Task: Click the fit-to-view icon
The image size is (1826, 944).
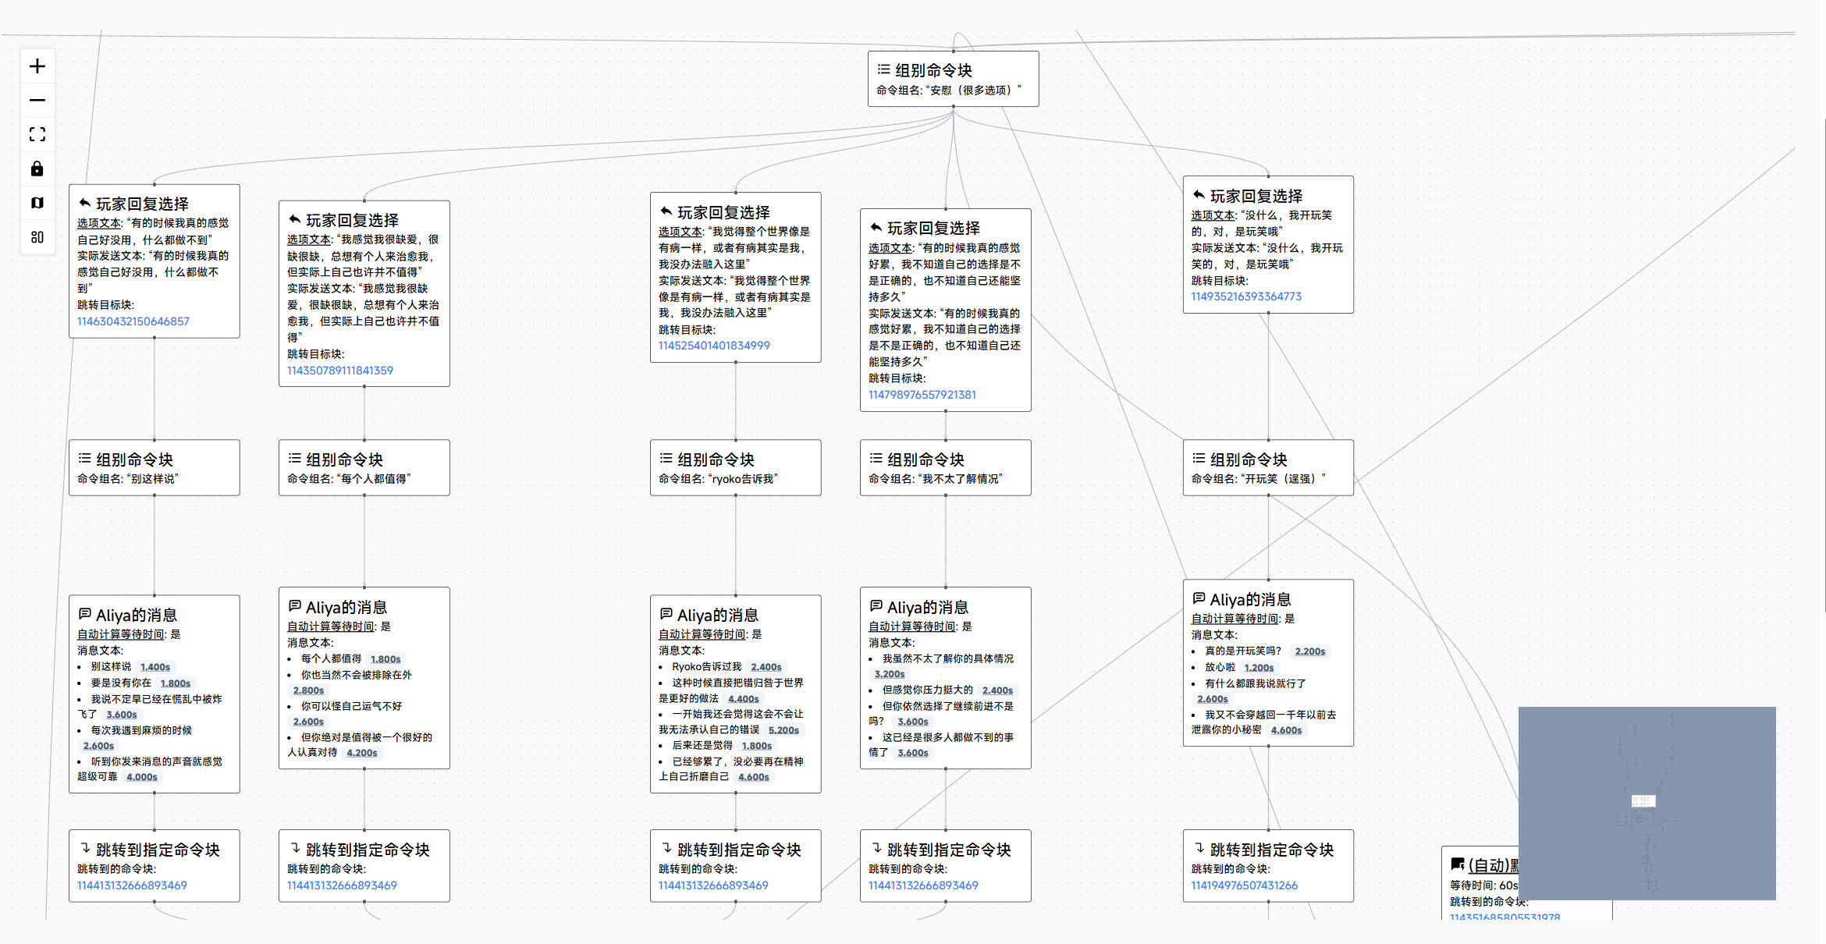Action: coord(37,134)
